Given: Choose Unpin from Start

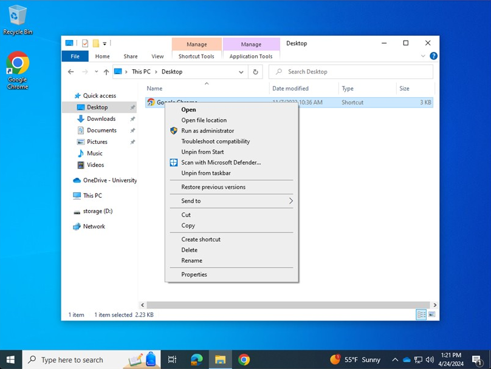Looking at the screenshot, I should [x=232, y=152].
